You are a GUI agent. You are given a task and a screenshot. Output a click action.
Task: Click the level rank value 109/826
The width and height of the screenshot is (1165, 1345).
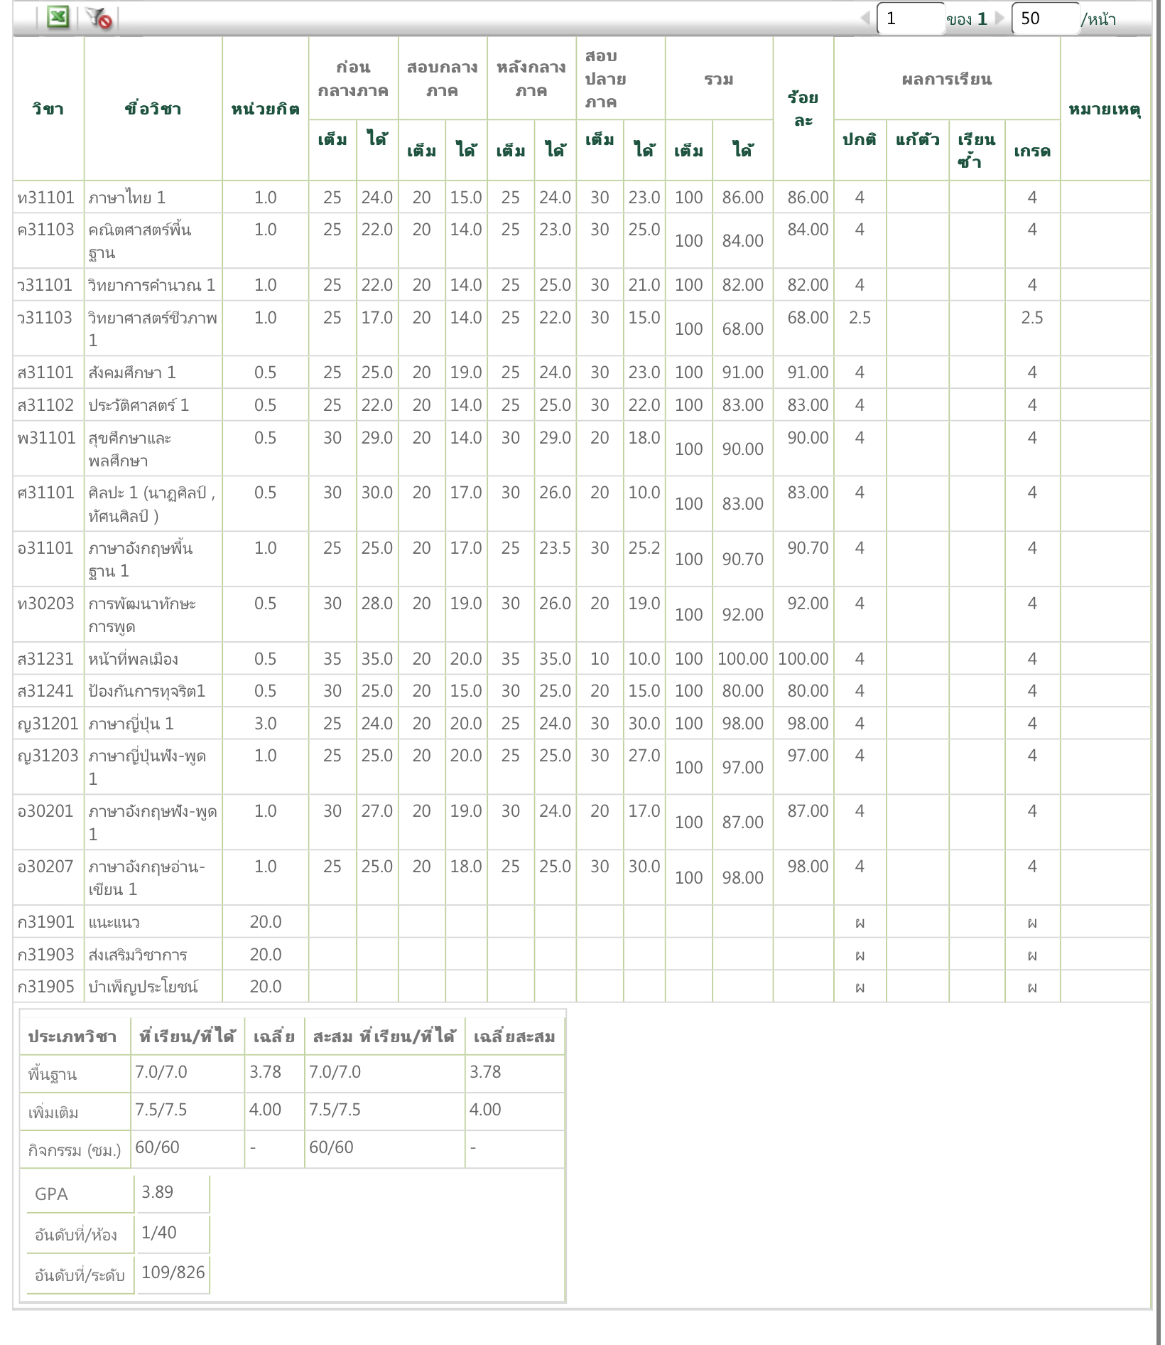[x=173, y=1272]
